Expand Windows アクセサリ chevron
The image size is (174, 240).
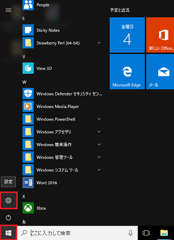[99, 132]
